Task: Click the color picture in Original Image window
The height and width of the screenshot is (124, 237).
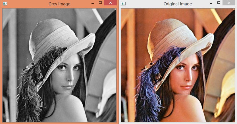Action: (178, 65)
